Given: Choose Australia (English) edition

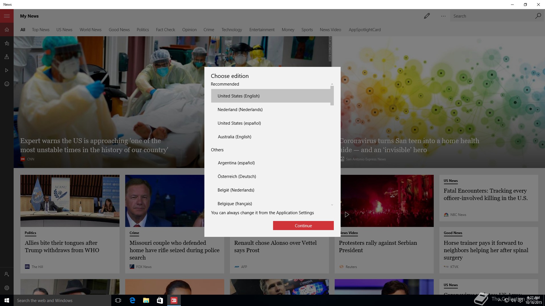Looking at the screenshot, I should 271,137.
